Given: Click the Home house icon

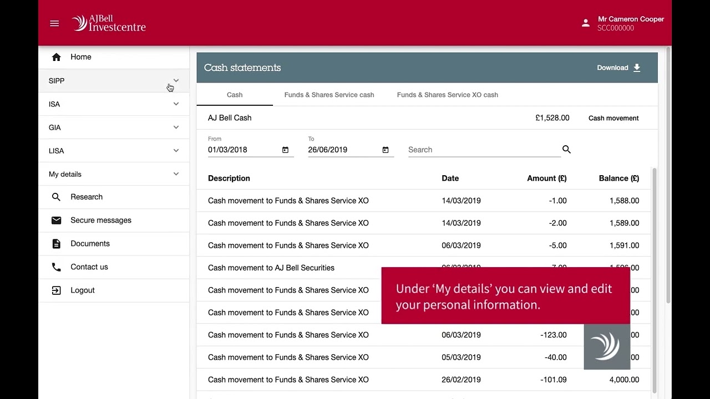Looking at the screenshot, I should pos(56,57).
